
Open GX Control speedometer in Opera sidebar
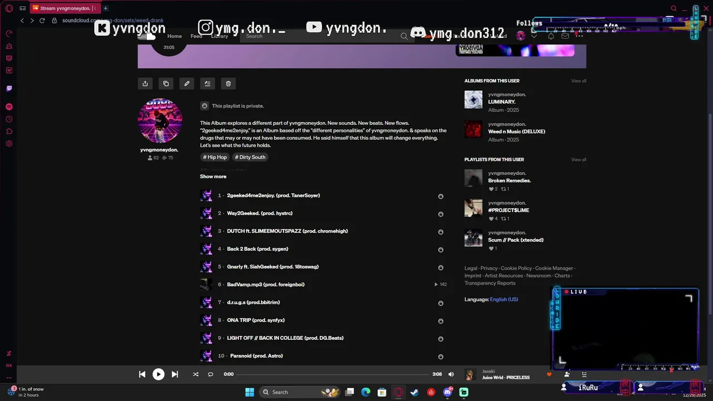point(9,34)
